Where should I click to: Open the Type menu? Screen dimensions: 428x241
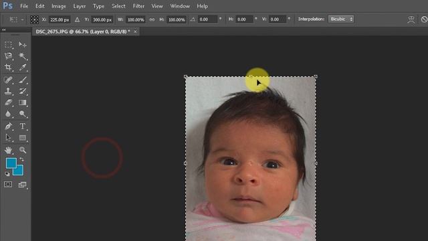click(98, 6)
